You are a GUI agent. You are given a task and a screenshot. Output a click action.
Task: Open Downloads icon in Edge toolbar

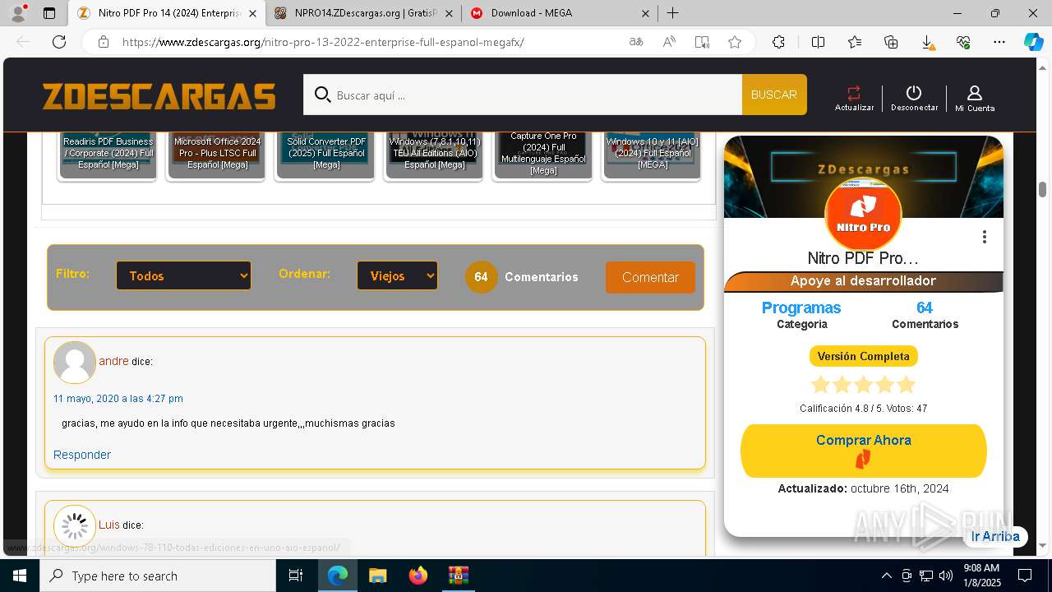[x=927, y=42]
